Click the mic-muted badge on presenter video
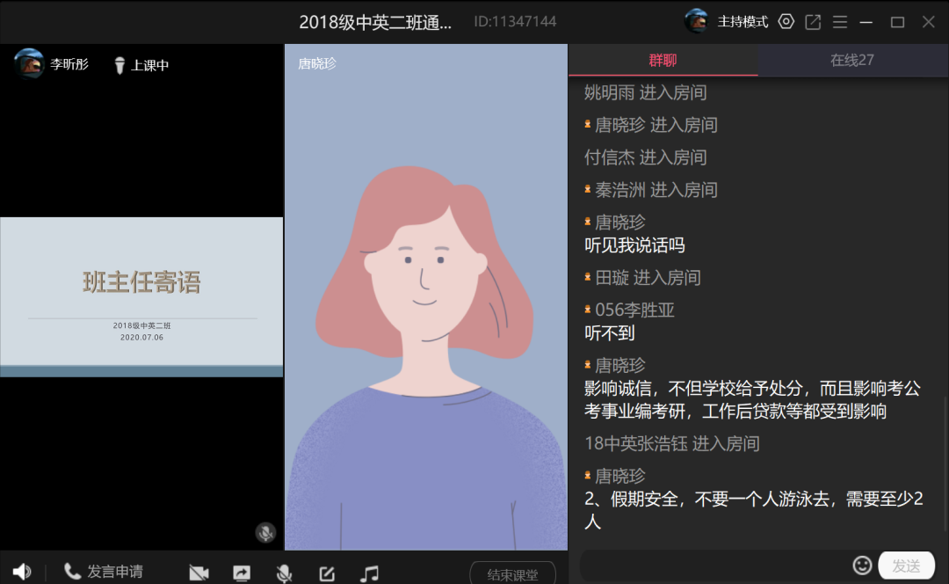 click(265, 532)
